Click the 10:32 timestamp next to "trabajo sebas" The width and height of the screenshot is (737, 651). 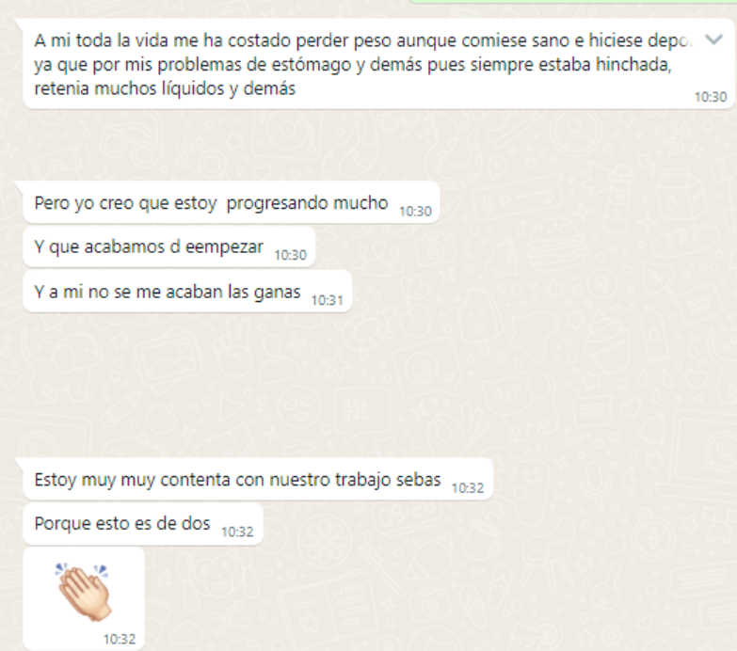pos(468,488)
